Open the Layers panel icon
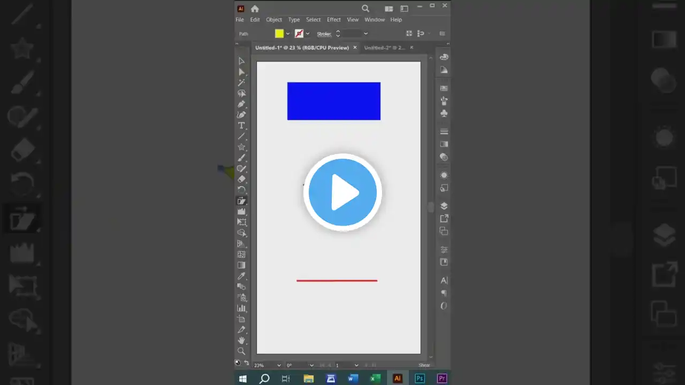This screenshot has height=385, width=685. coord(444,206)
